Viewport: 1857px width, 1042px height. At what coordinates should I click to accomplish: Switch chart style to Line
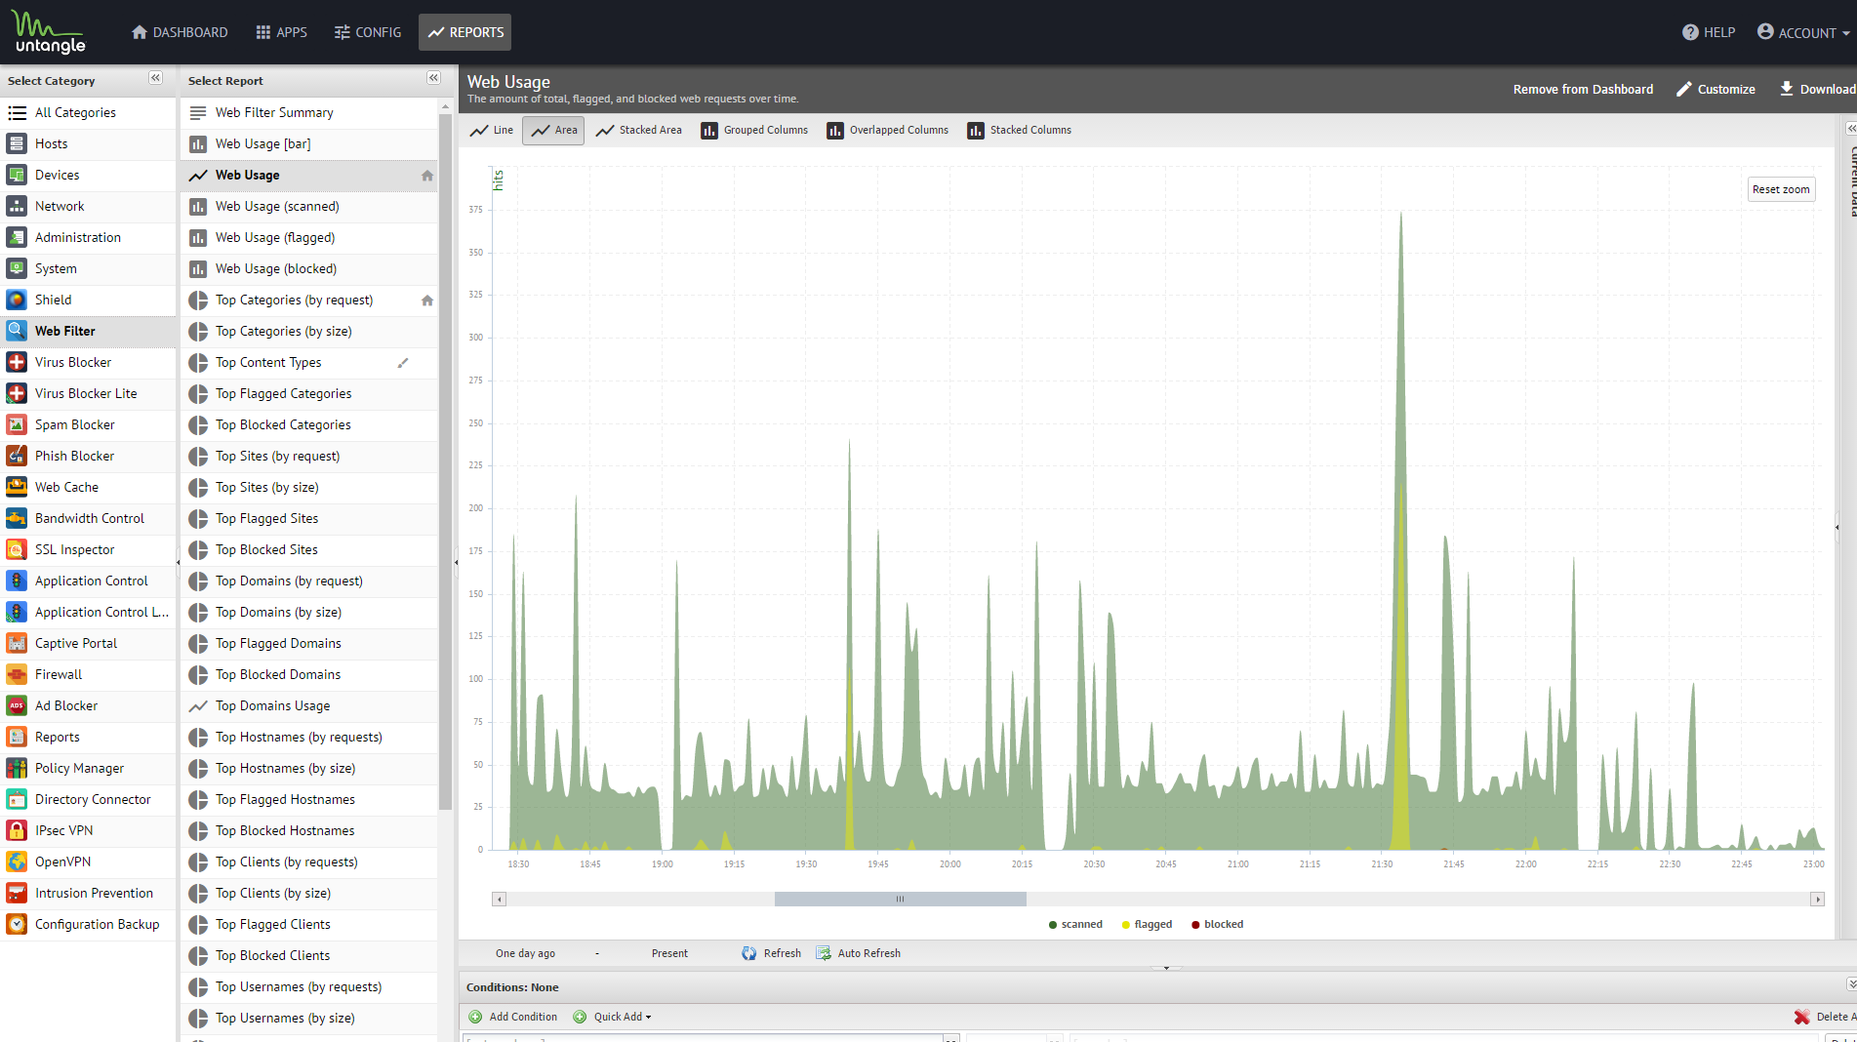pos(492,130)
